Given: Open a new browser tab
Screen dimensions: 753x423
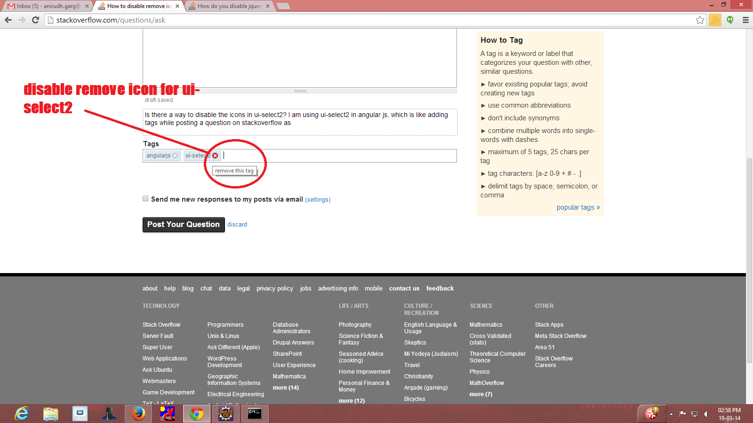Looking at the screenshot, I should (x=283, y=6).
